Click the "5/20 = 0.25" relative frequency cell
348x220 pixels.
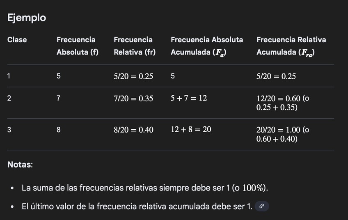point(133,76)
